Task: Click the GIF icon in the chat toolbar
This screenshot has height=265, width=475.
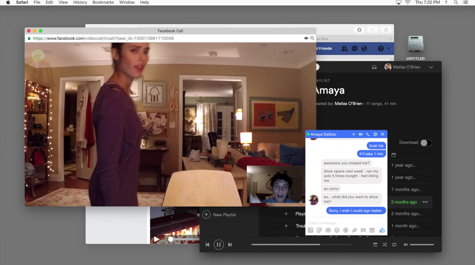Action: click(x=328, y=230)
